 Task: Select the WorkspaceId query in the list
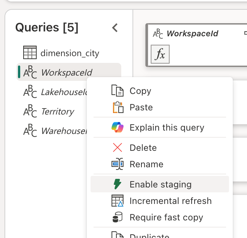pyautogui.click(x=69, y=72)
